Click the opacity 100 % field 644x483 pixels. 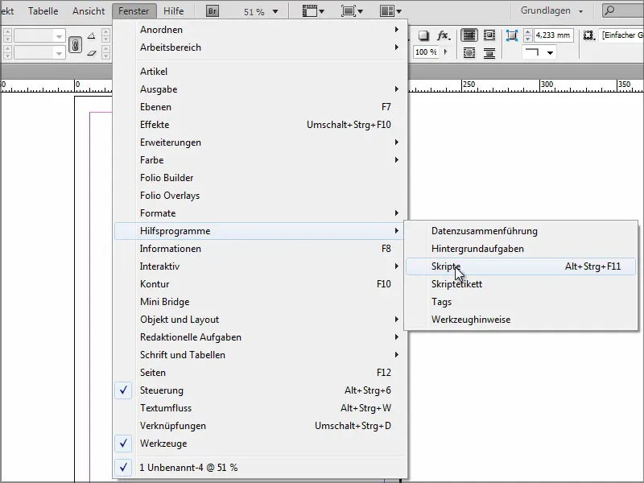[426, 52]
